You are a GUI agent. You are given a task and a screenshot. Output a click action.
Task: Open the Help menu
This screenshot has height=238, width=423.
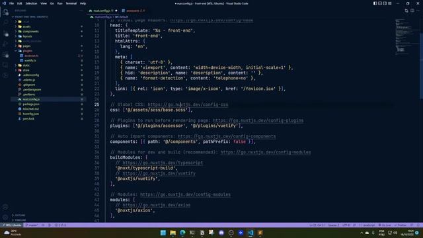point(83,3)
